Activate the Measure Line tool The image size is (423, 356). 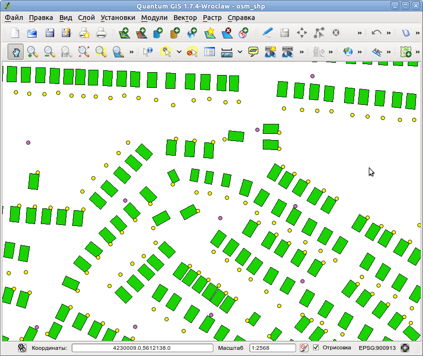click(227, 52)
